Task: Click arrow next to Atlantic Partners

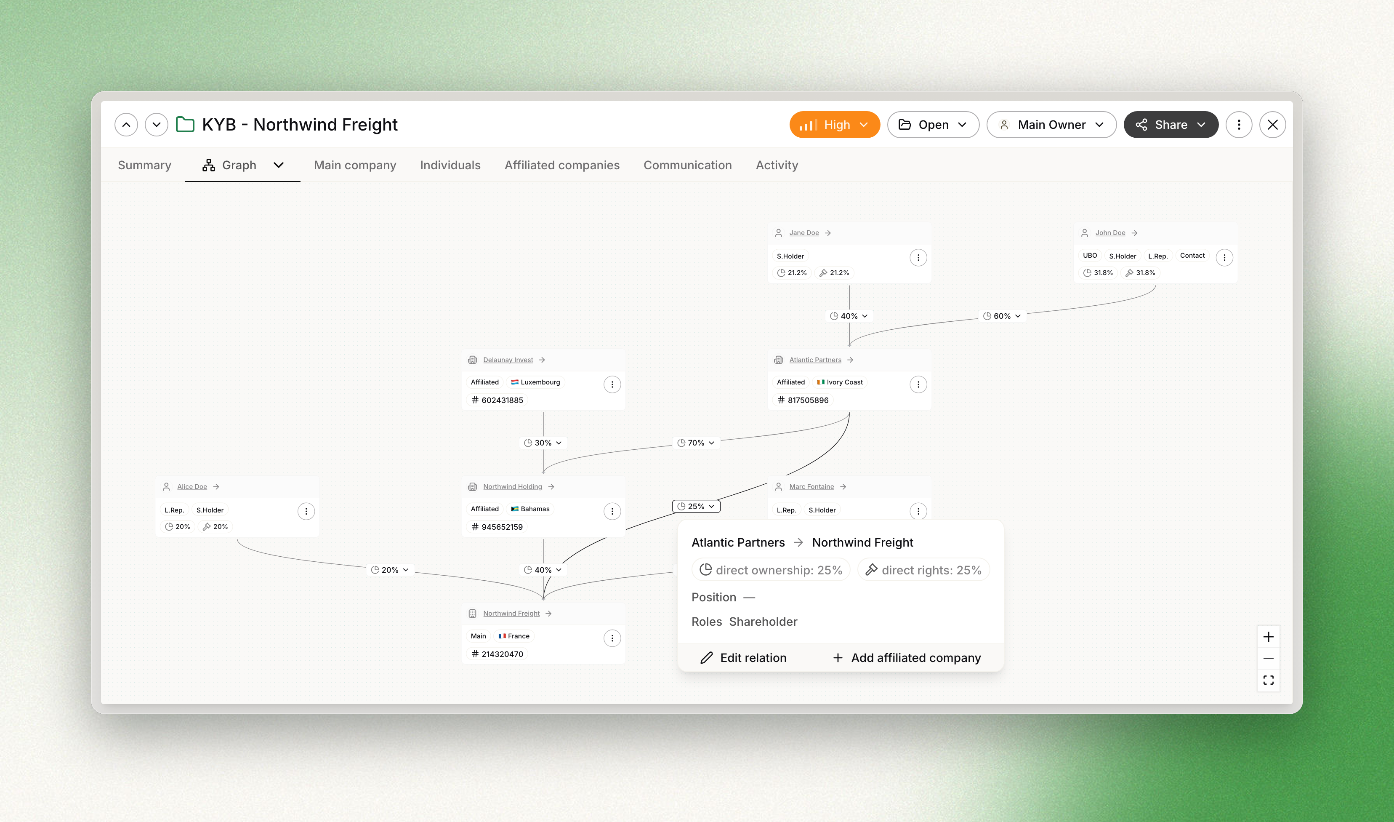Action: (850, 360)
